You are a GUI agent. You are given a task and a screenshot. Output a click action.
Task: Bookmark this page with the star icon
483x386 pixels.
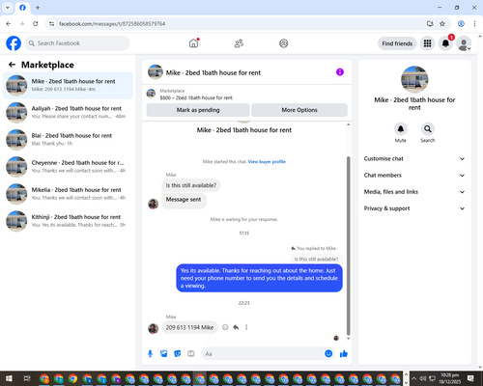pos(442,23)
